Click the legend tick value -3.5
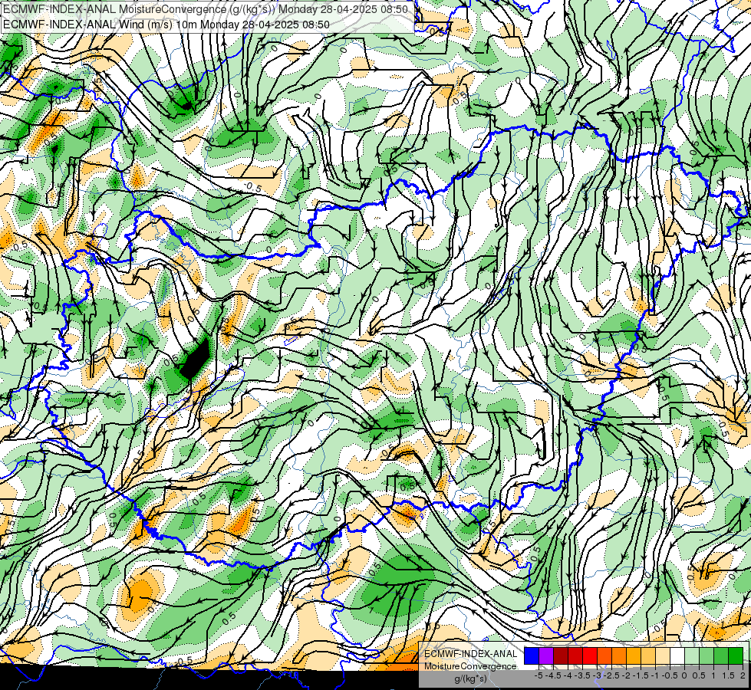The width and height of the screenshot is (751, 690). [x=582, y=675]
